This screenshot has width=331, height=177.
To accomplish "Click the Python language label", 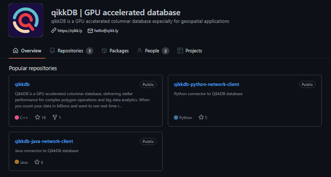I will coord(185,118).
